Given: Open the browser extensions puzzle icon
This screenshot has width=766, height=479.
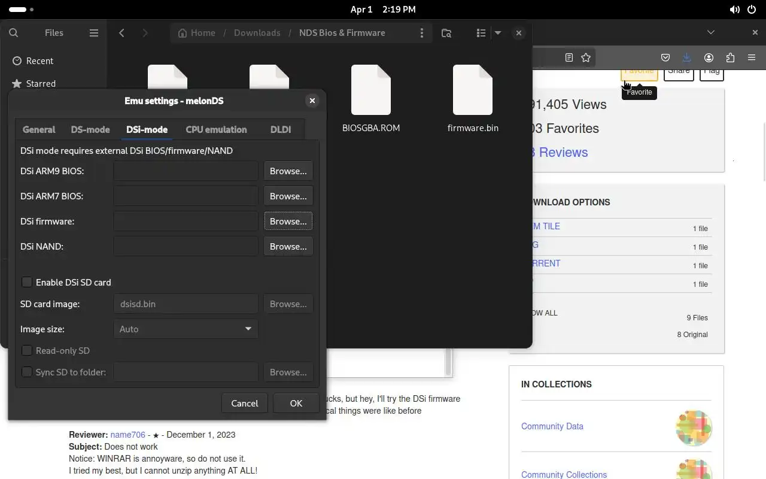Looking at the screenshot, I should pyautogui.click(x=730, y=57).
